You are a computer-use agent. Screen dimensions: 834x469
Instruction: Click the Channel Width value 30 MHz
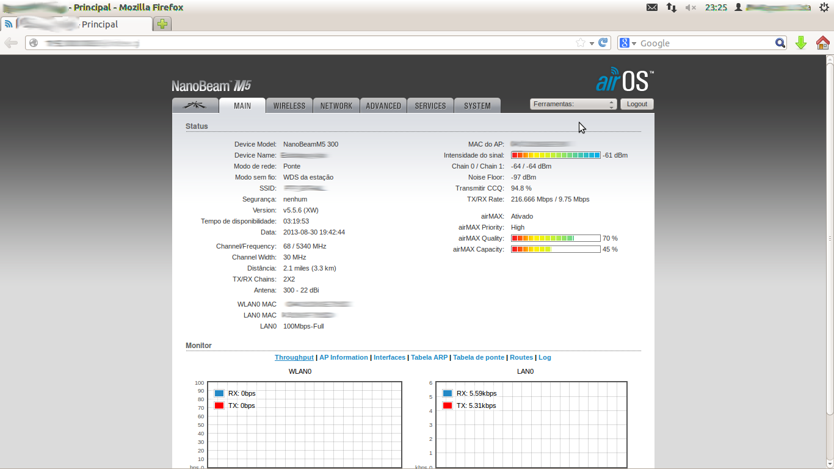click(x=295, y=257)
